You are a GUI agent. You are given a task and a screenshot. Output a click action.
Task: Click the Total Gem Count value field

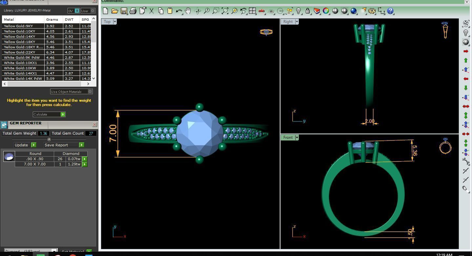tap(91, 133)
